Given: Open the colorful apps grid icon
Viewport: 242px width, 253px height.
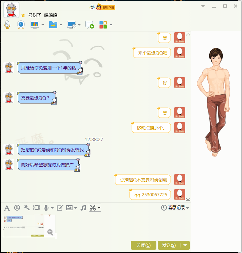Looking at the screenshot, I should click(103, 25).
